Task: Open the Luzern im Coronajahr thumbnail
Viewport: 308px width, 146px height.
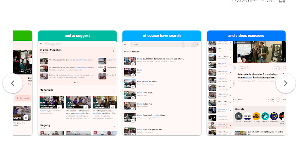Action: (x=105, y=102)
